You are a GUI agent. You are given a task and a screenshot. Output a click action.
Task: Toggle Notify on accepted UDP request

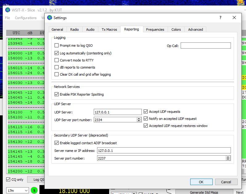[146, 119]
